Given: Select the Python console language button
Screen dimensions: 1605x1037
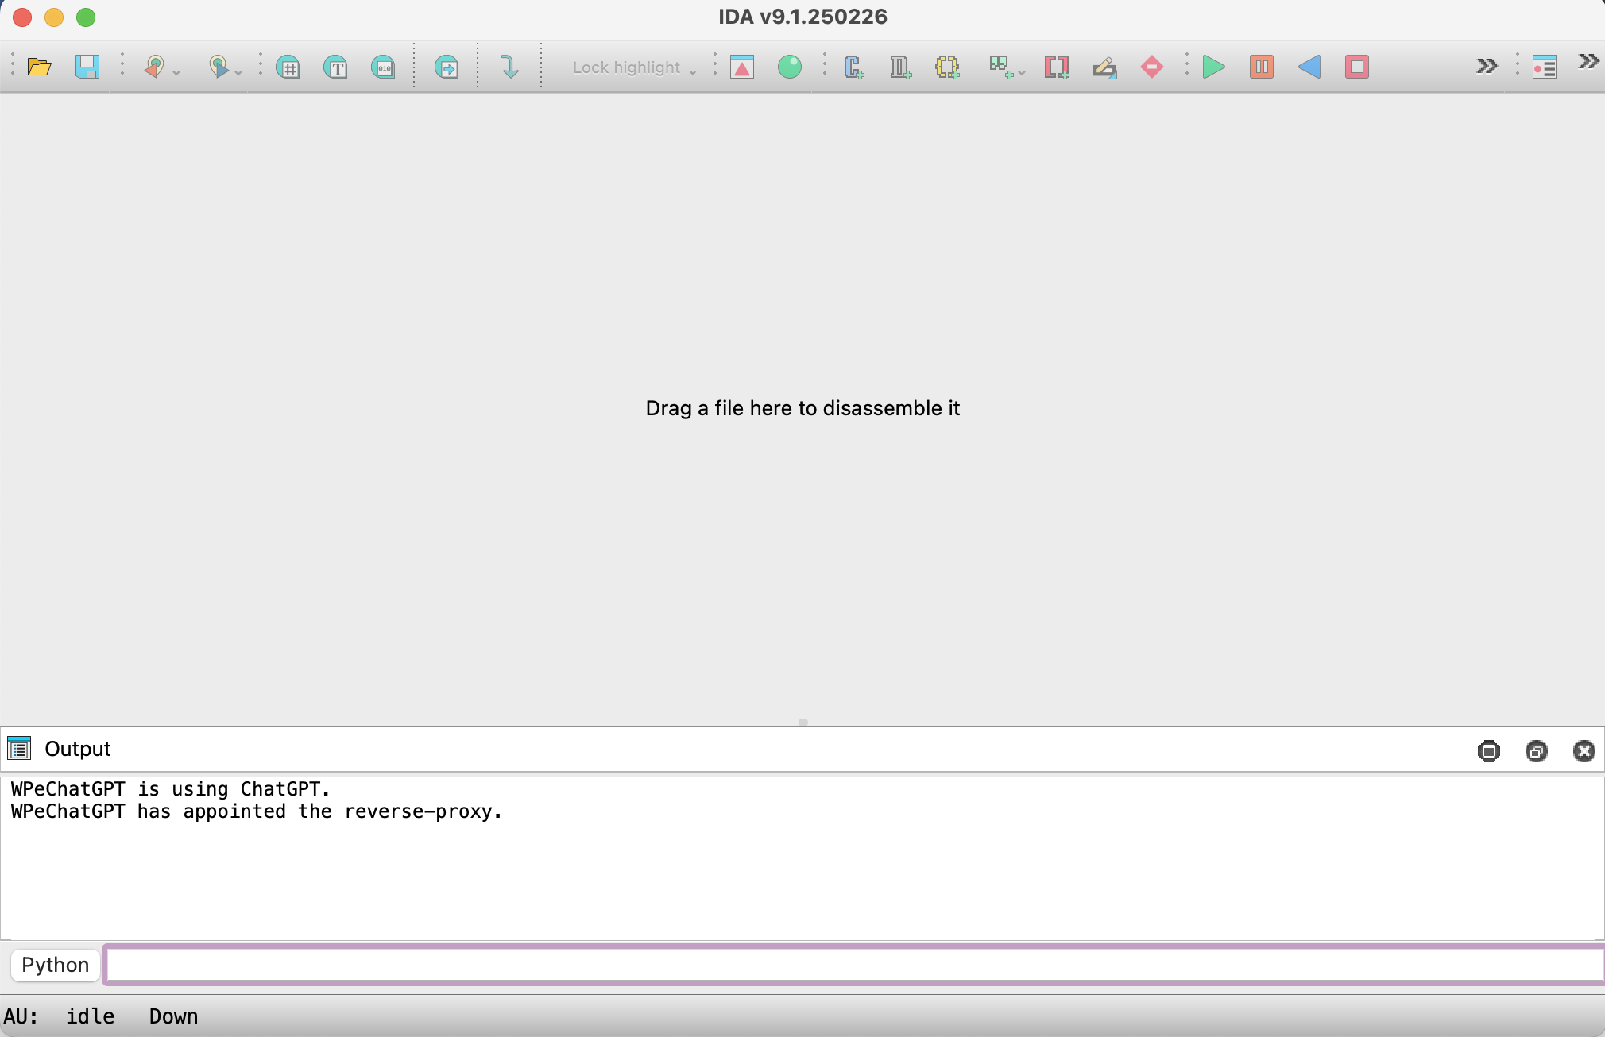Looking at the screenshot, I should [x=55, y=965].
